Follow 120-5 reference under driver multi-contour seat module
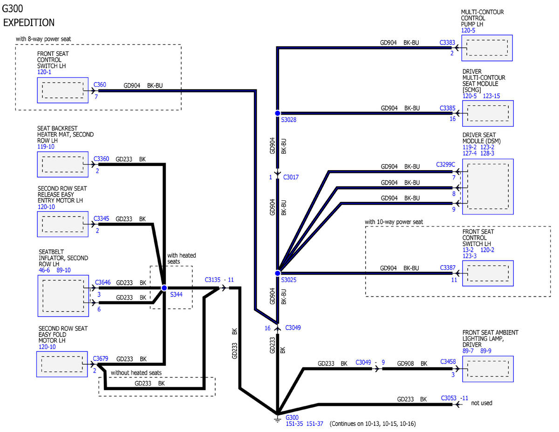Screen dimensions: 559x432 click(x=470, y=96)
